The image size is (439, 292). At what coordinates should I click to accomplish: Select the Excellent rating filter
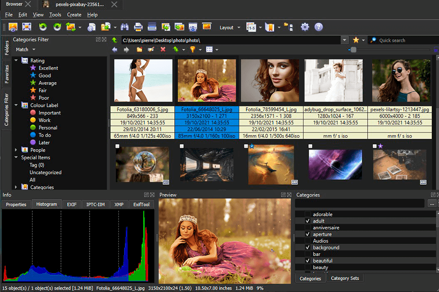click(x=48, y=68)
